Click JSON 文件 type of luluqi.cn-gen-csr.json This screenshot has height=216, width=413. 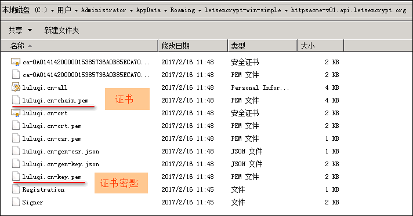click(247, 151)
